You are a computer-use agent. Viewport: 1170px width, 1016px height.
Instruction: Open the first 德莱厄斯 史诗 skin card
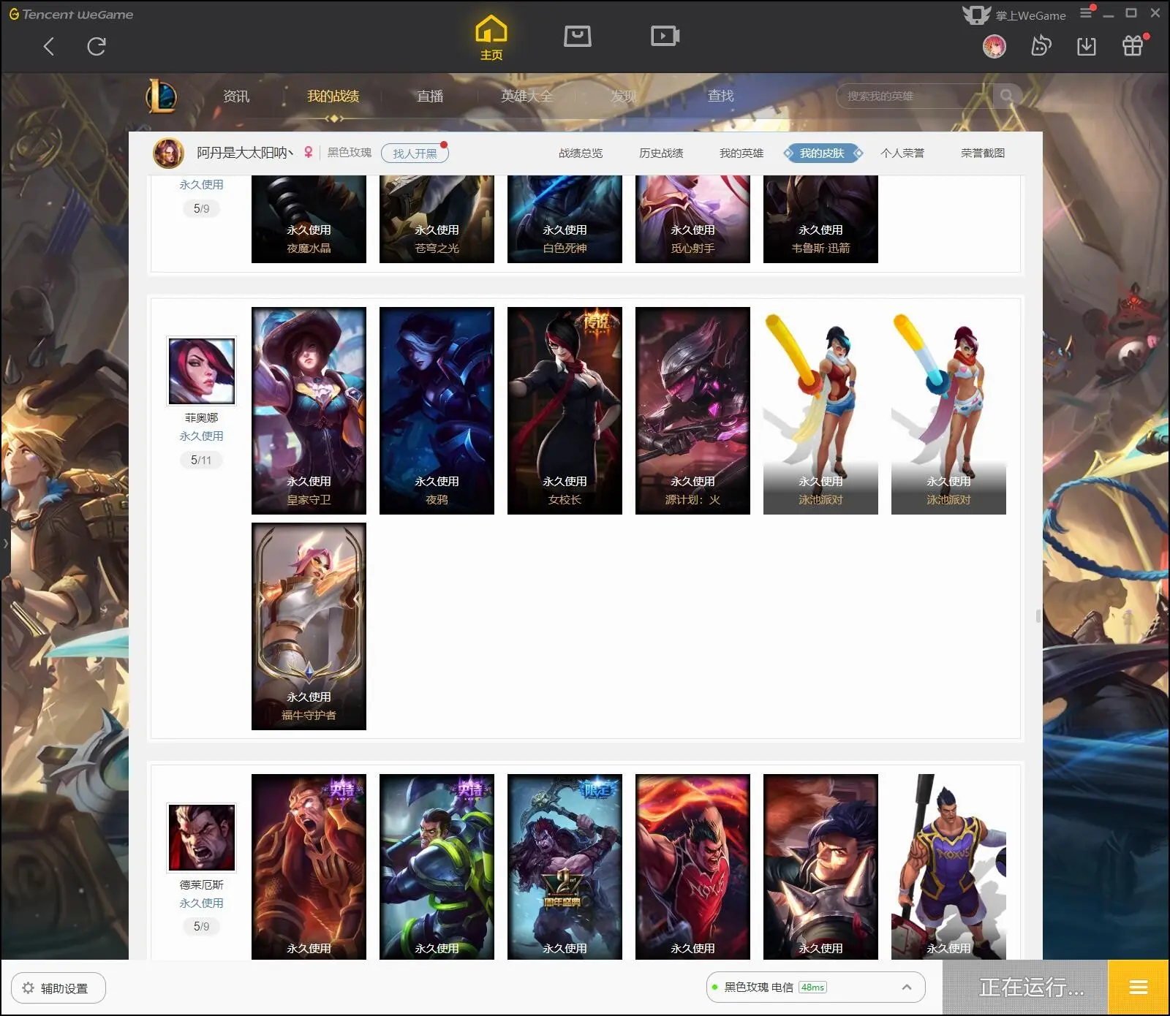coord(309,867)
